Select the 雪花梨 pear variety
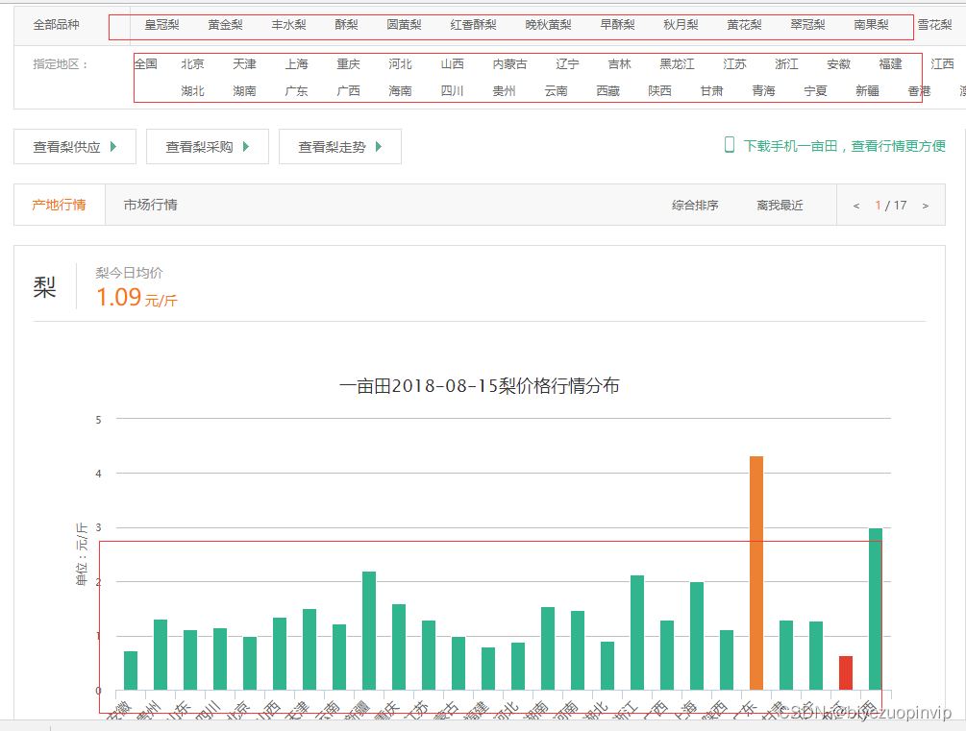This screenshot has height=731, width=966. coord(934,25)
